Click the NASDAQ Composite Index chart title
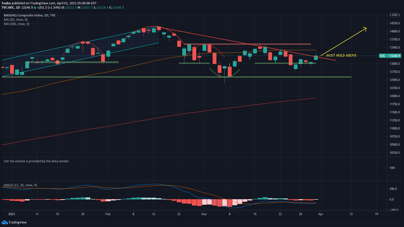This screenshot has height=227, width=404. click(x=30, y=15)
